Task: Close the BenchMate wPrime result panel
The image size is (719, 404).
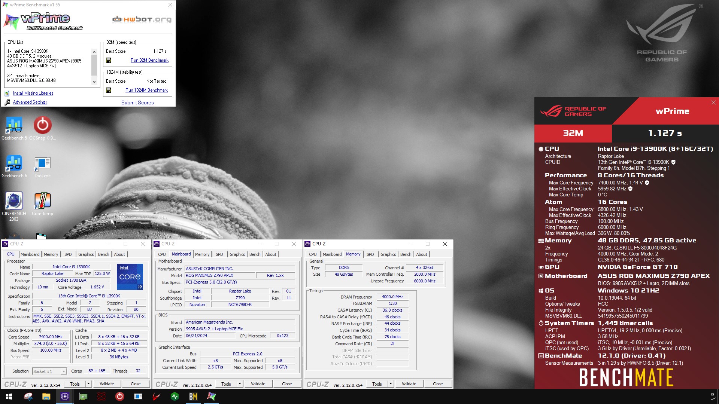Action: tap(713, 102)
